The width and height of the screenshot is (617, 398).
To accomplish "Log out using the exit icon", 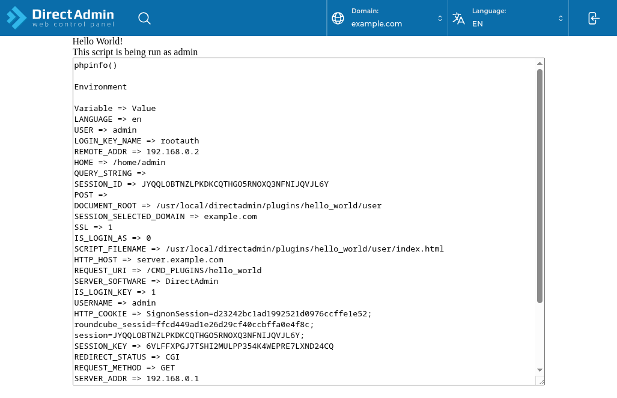I will (x=593, y=18).
